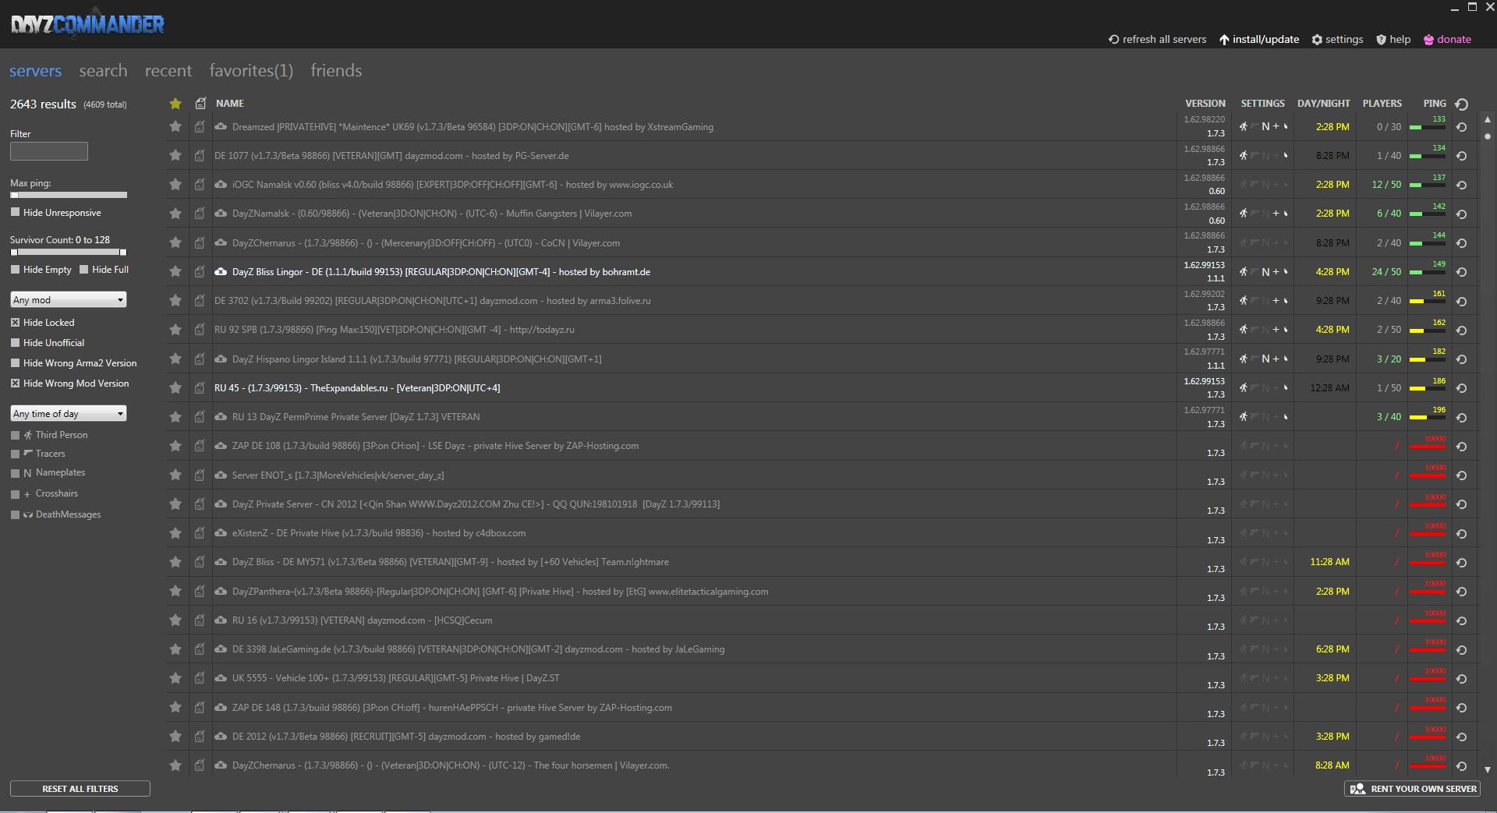
Task: Refresh the DE 1077 server ping
Action: point(1462,156)
